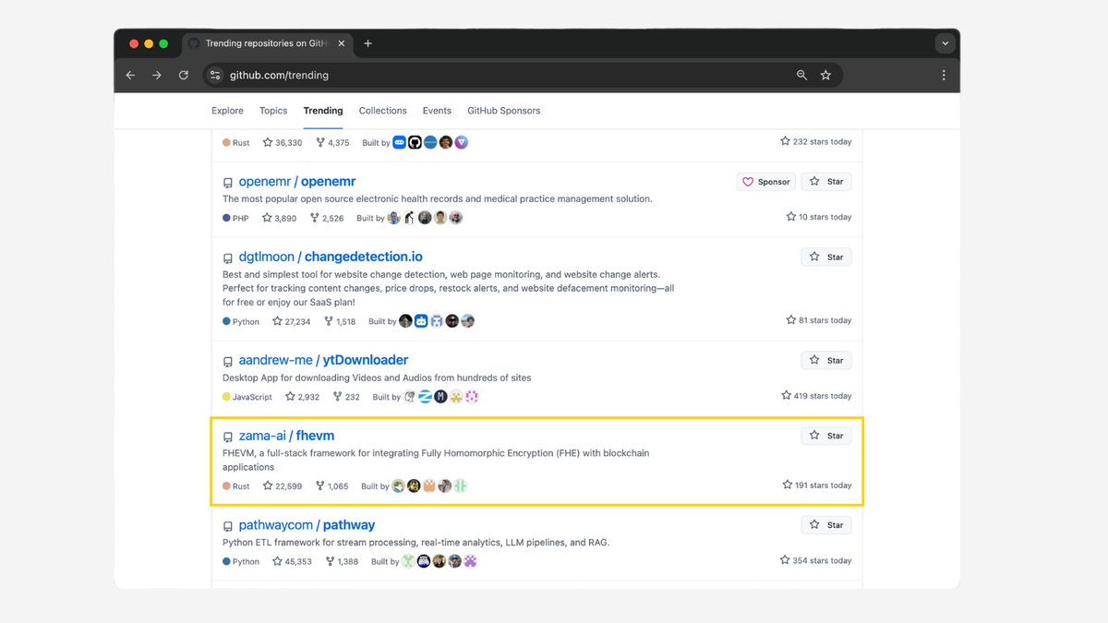Star the pathway repository
The height and width of the screenshot is (623, 1108).
coord(826,525)
